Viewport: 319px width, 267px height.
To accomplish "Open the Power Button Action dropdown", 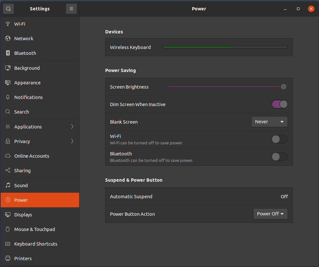I will pos(270,214).
